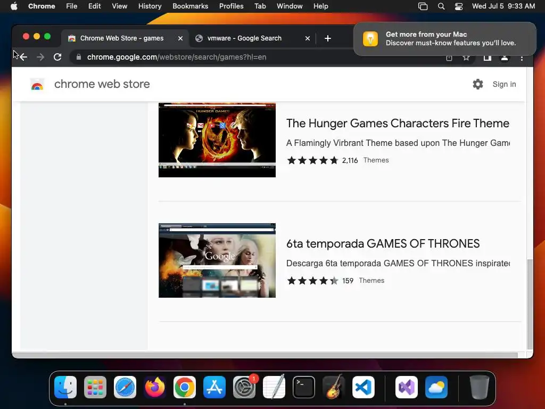Toggle the side panel icon in toolbar
The image size is (545, 409).
pos(488,58)
